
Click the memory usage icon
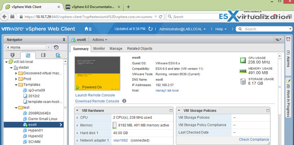[x=243, y=71]
